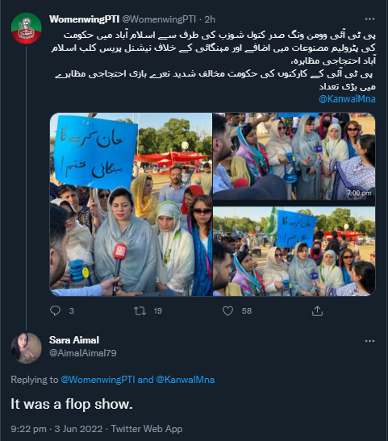Viewport: 388px width, 441px height.
Task: Open more options on WomenwingPTI tweet
Action: coord(369,19)
